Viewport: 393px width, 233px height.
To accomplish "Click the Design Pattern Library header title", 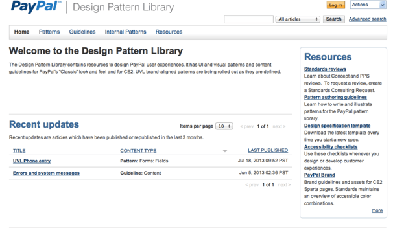I will coord(123,7).
